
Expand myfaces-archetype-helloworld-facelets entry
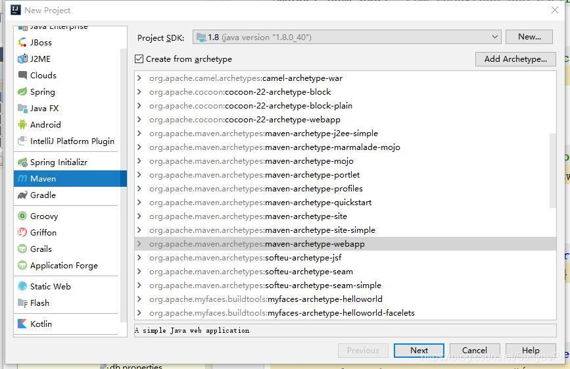(139, 312)
